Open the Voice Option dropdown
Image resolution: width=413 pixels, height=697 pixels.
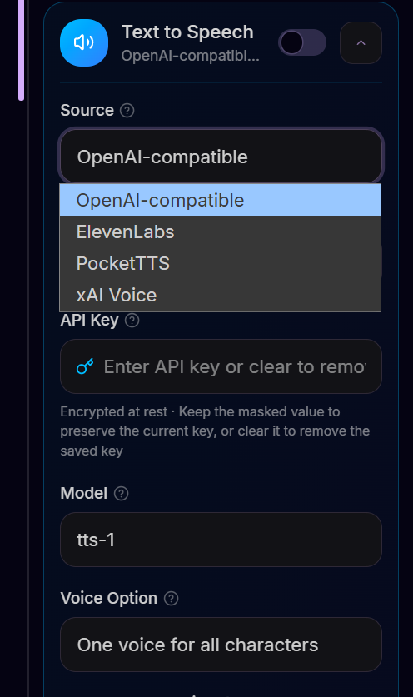click(221, 645)
